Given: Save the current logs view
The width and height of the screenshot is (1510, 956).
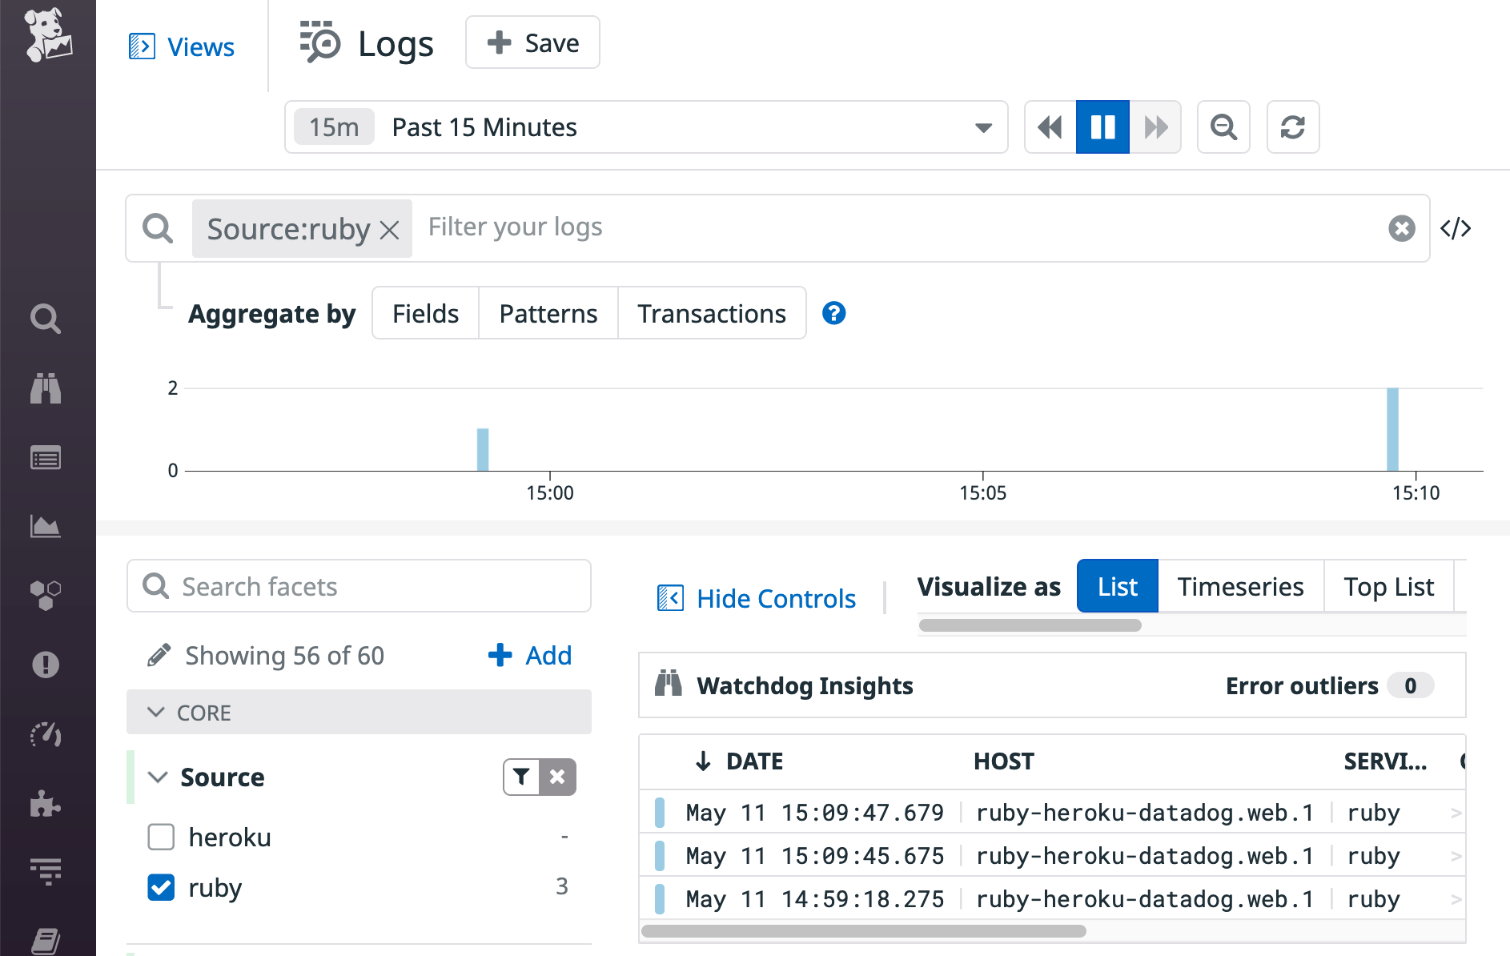Looking at the screenshot, I should click(532, 42).
